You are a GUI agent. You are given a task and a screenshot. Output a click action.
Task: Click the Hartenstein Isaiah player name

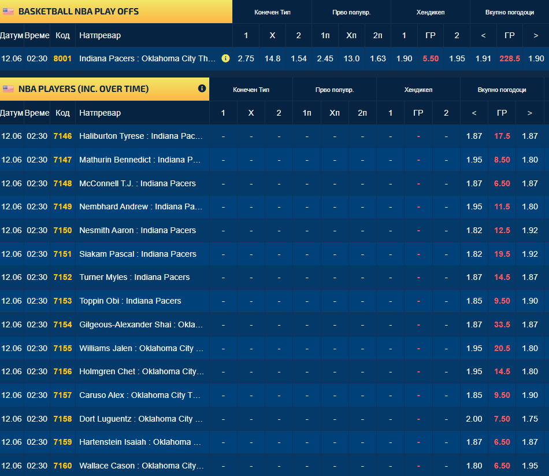[x=140, y=442]
